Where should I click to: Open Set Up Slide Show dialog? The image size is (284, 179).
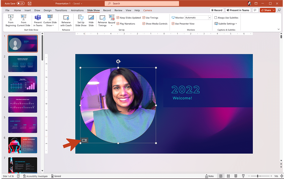tap(81, 21)
